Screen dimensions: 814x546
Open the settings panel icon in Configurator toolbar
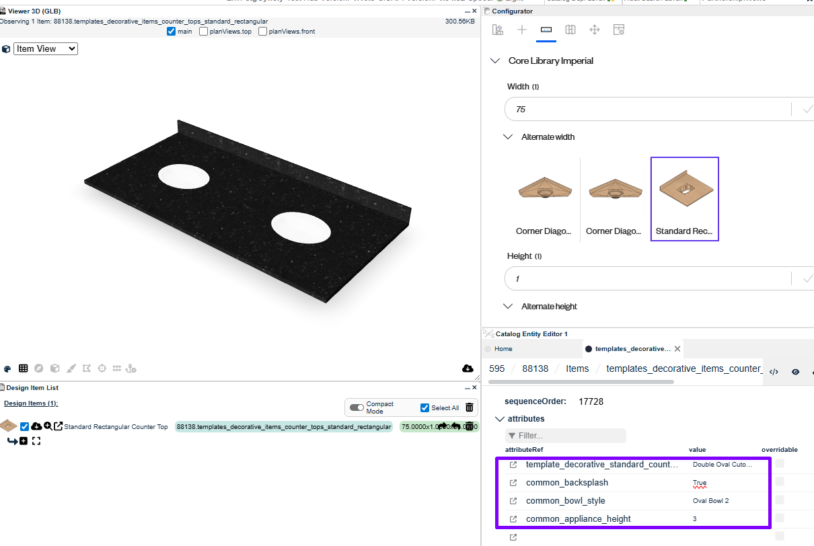pos(619,30)
